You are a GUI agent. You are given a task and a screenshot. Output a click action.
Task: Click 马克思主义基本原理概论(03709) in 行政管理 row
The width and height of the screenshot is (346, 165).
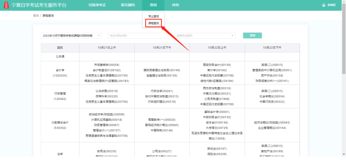tap(107, 102)
